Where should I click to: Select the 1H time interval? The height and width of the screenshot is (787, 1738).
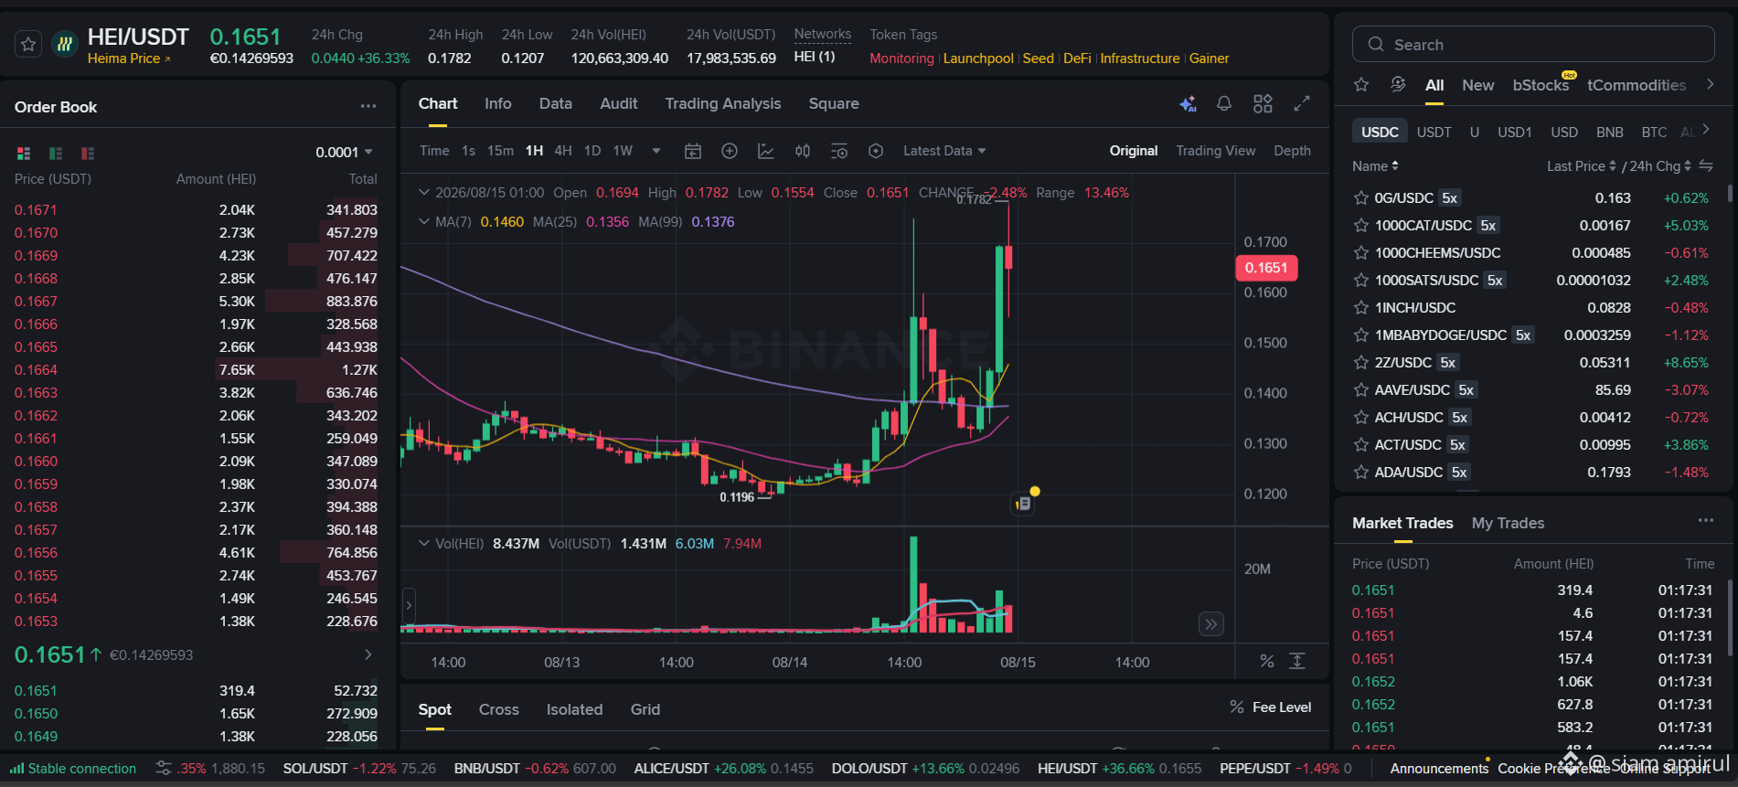pos(534,151)
